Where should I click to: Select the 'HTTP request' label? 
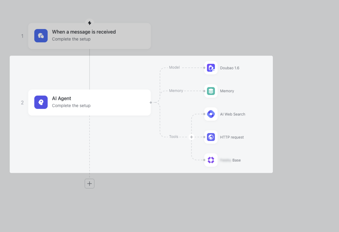232,137
